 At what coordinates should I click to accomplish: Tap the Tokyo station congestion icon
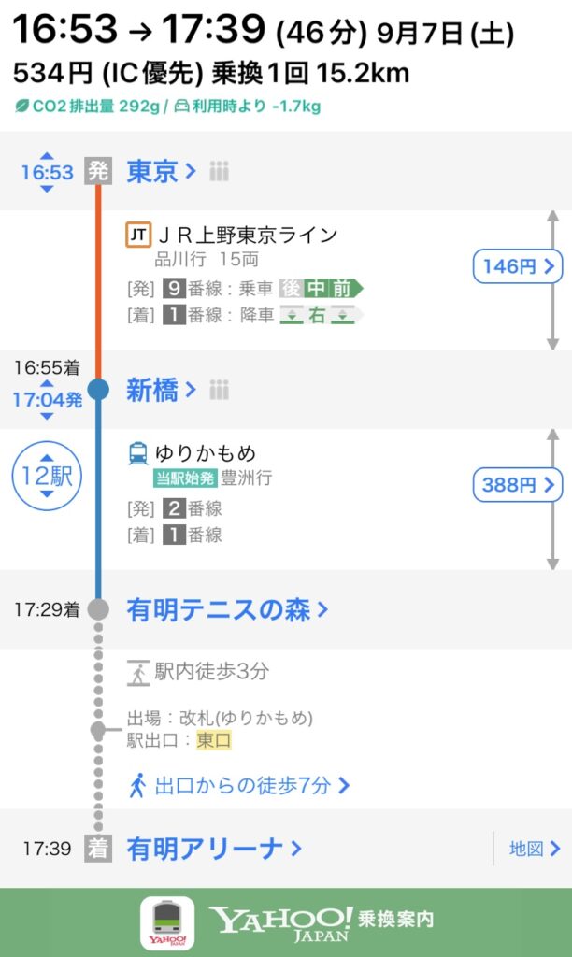coord(219,172)
